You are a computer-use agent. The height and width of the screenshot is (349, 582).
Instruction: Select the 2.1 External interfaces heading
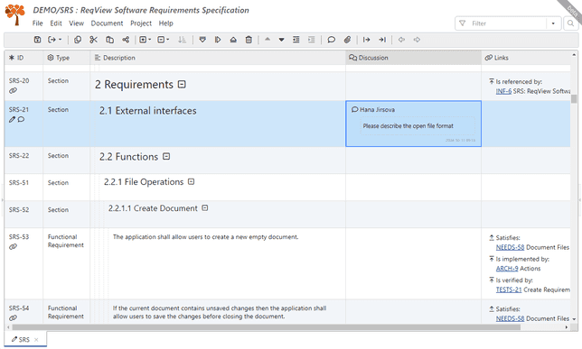coord(147,111)
